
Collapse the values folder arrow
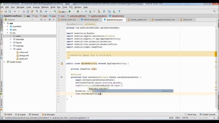tap(11, 49)
